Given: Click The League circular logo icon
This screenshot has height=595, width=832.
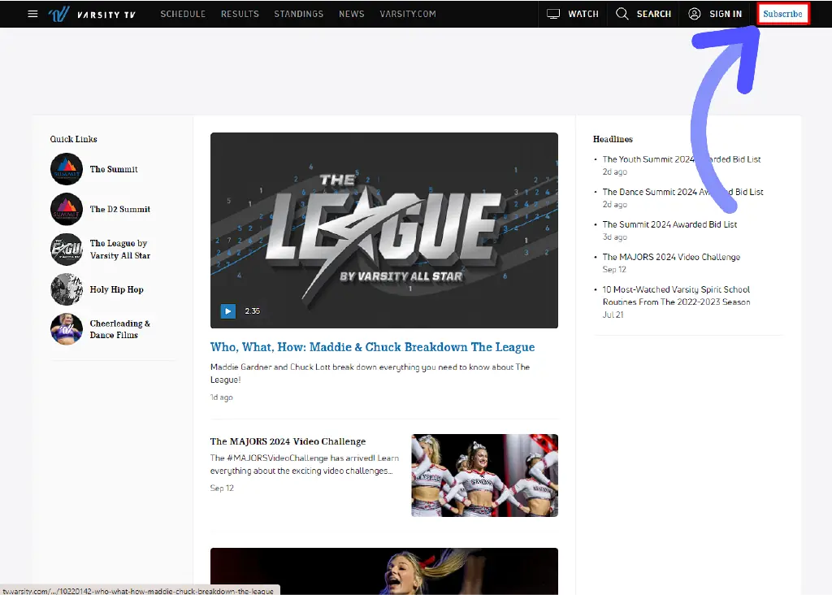Looking at the screenshot, I should 67,249.
